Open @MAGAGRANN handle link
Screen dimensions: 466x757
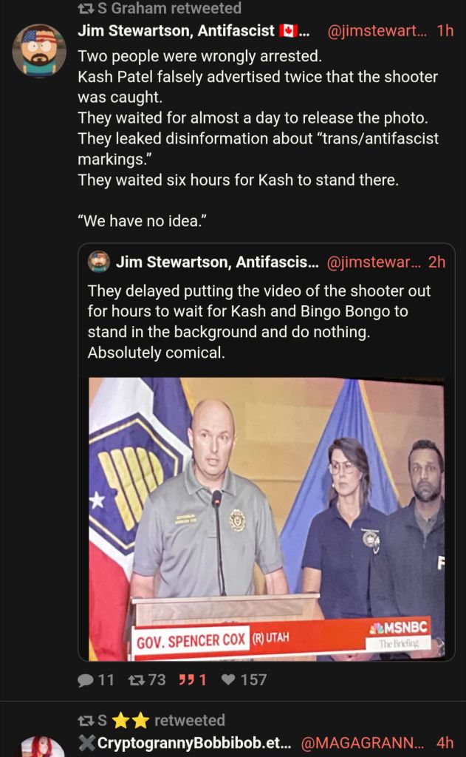[x=363, y=743]
